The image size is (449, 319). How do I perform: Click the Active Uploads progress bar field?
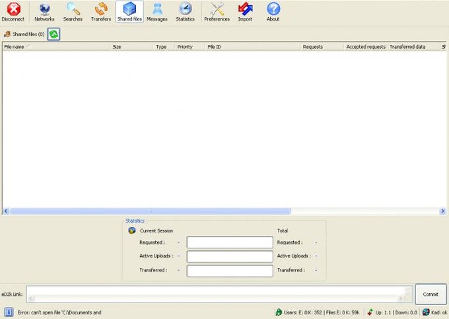point(230,256)
